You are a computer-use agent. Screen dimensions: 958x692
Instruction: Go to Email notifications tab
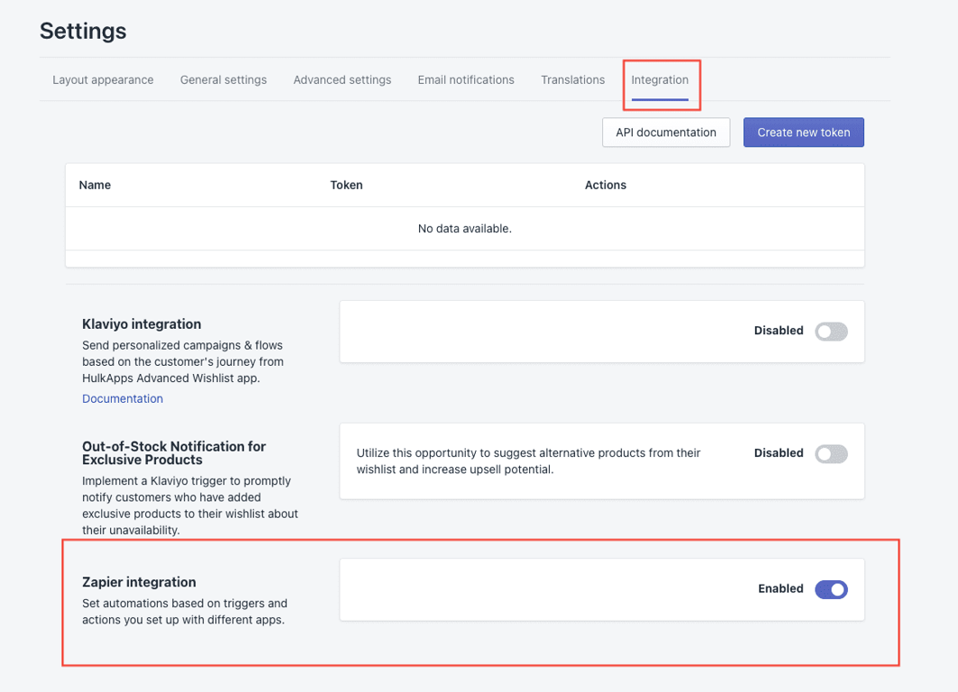tap(466, 80)
